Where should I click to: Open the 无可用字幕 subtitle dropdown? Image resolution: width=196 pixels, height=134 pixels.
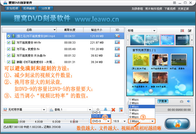pos(24,110)
